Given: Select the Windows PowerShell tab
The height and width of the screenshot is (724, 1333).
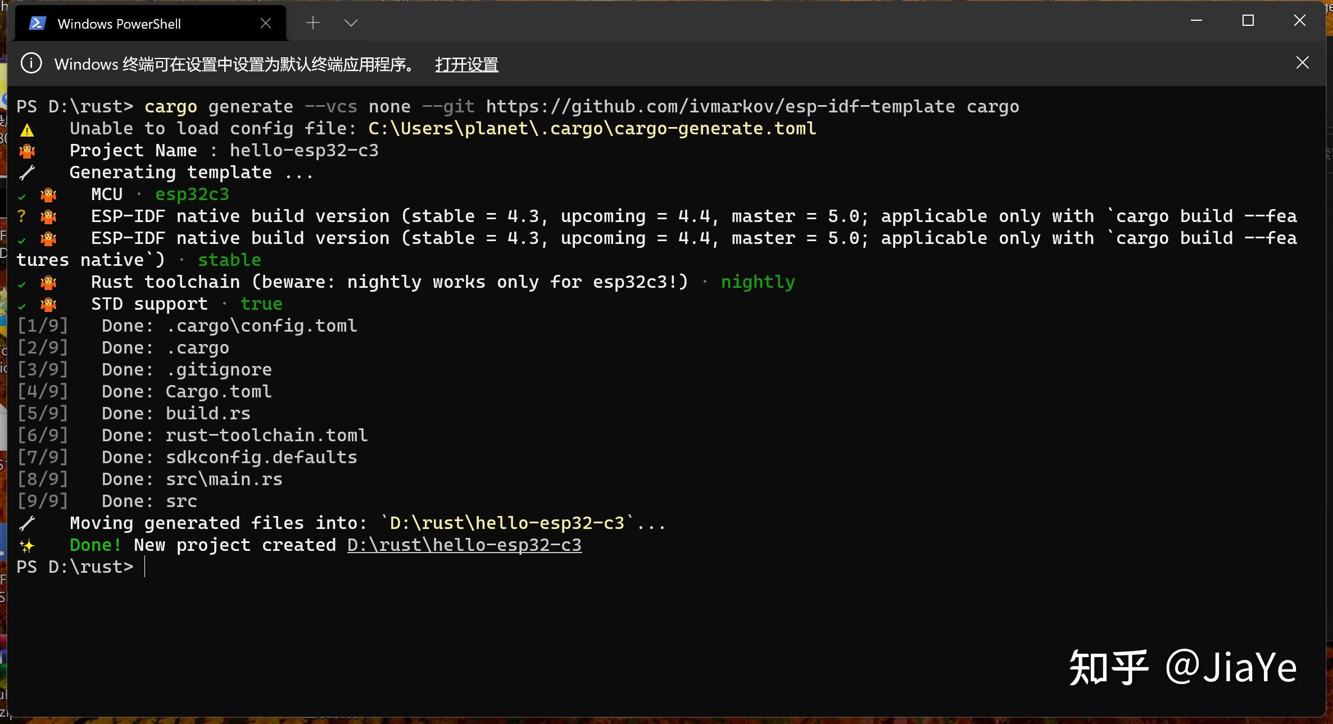Looking at the screenshot, I should tap(151, 24).
